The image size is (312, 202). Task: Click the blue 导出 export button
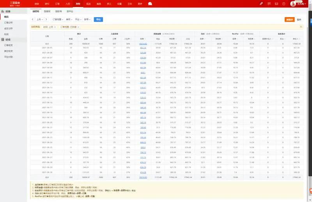tap(98, 19)
